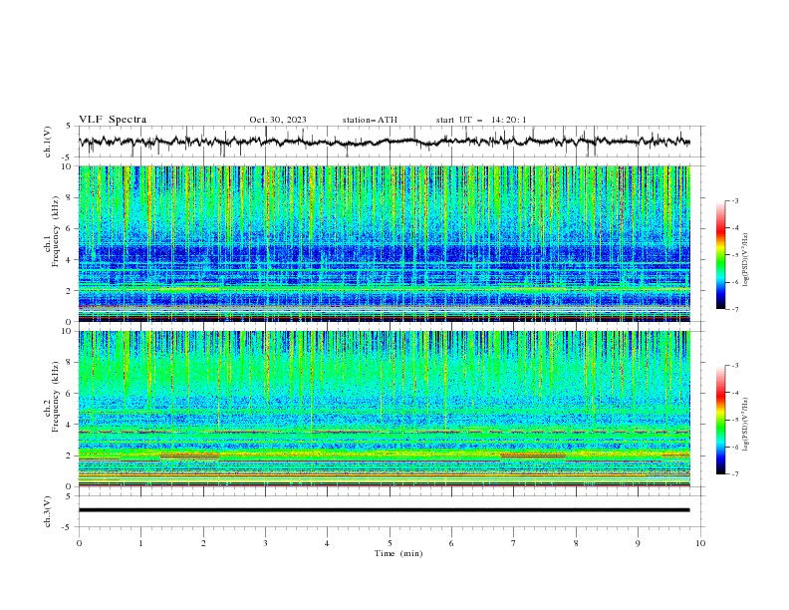
Task: Click the ch.1 spectrogram color scale bar
Action: [x=720, y=255]
